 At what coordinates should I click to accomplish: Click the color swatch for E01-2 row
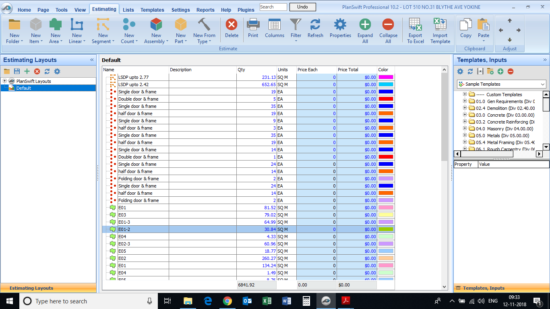(x=386, y=229)
